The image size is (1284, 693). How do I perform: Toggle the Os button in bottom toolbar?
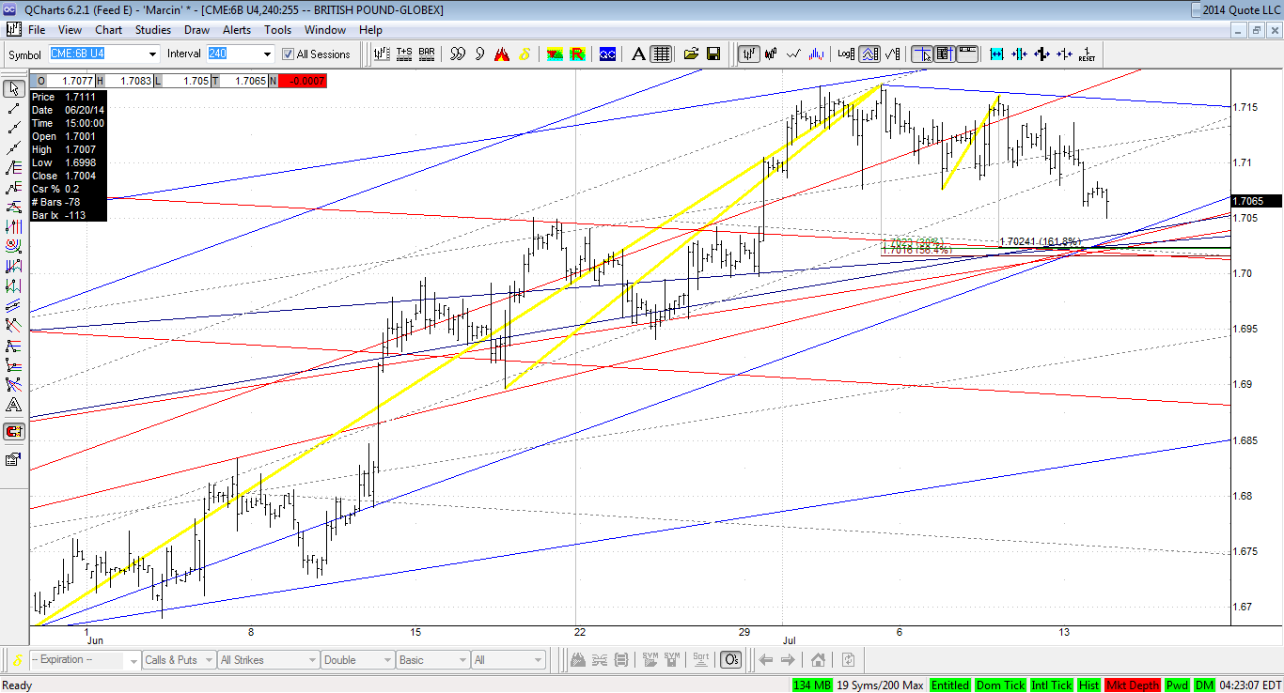(731, 660)
